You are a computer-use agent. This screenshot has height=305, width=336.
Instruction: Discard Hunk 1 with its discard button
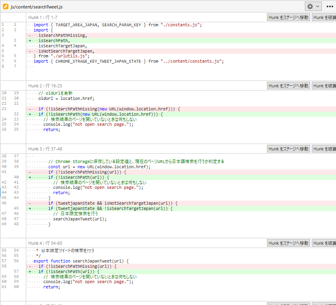click(x=324, y=17)
